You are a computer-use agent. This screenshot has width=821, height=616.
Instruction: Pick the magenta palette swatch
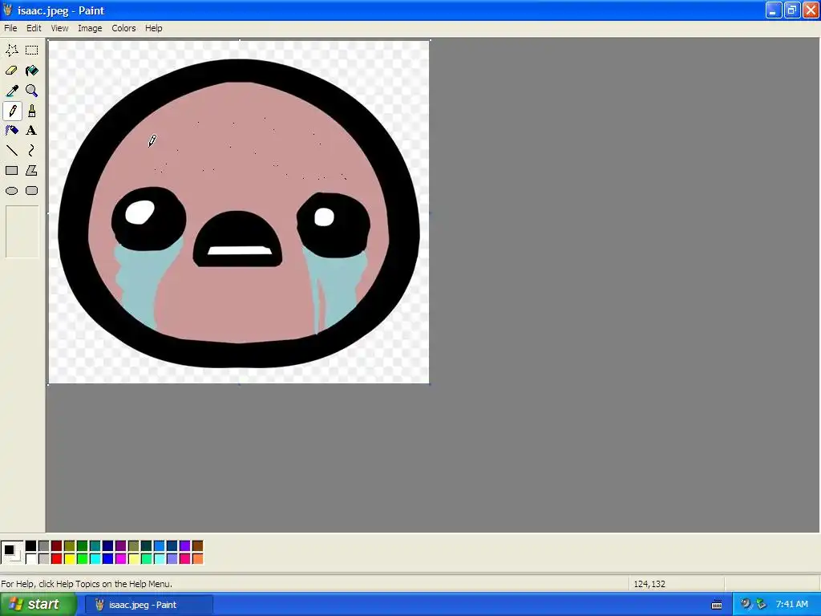pos(120,559)
